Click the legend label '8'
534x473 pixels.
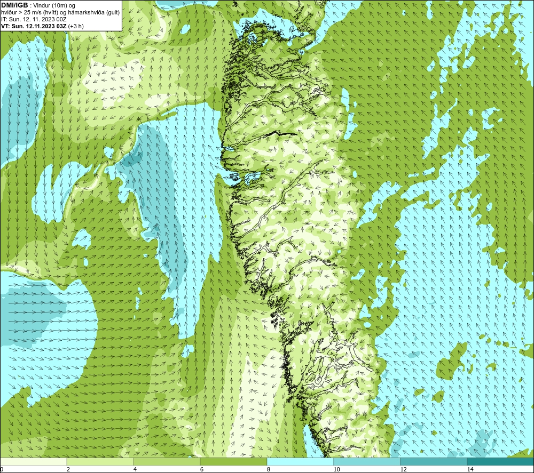point(269,469)
